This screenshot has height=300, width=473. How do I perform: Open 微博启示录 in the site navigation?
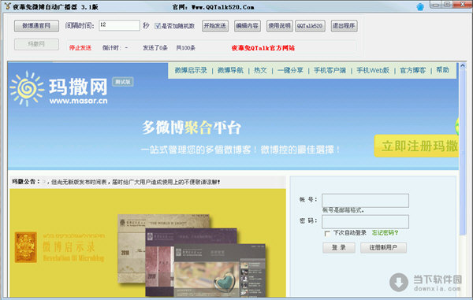click(x=191, y=71)
